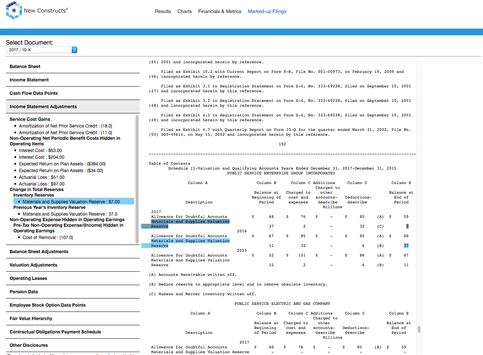Select Expected Return on Plan Assets ($394.00)
Image resolution: width=483 pixels, height=355 pixels.
click(62, 164)
